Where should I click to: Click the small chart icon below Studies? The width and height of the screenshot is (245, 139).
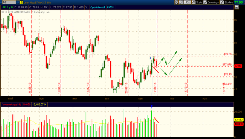coord(236,7)
